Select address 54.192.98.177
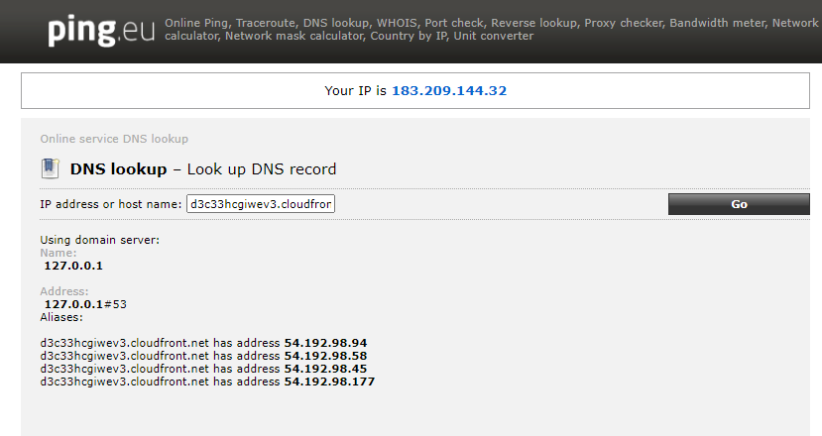The width and height of the screenshot is (822, 436). point(329,381)
